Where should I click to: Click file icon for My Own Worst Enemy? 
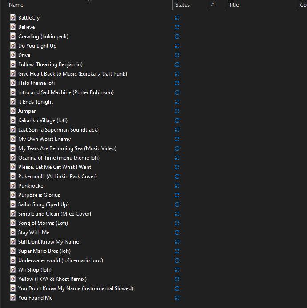click(13, 139)
